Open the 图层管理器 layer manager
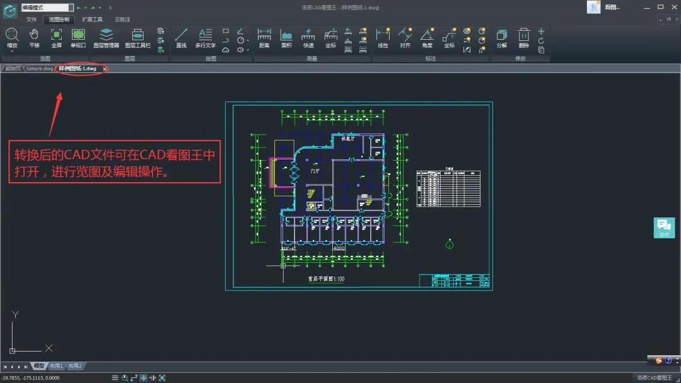681x383 pixels. [107, 38]
